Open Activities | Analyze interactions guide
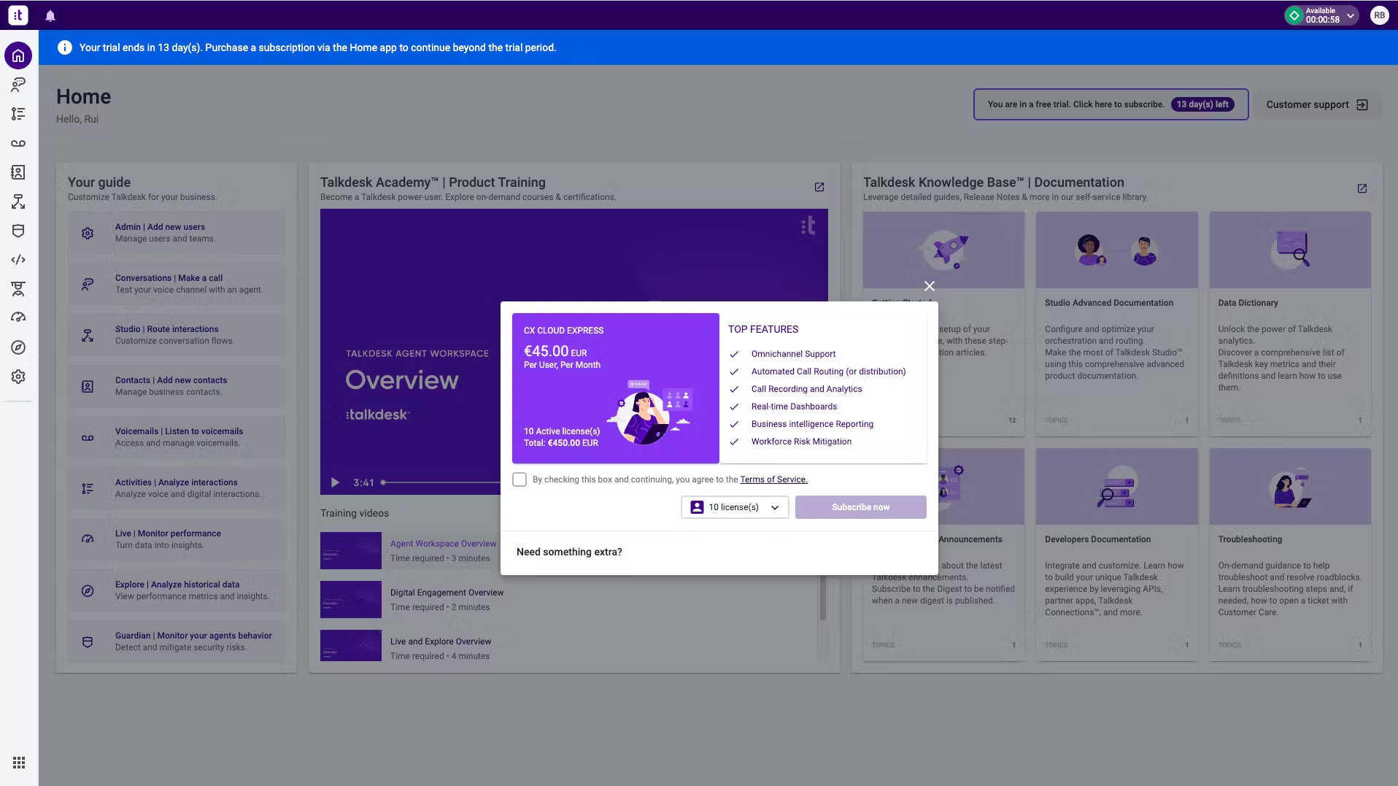The width and height of the screenshot is (1398, 786). pyautogui.click(x=176, y=488)
